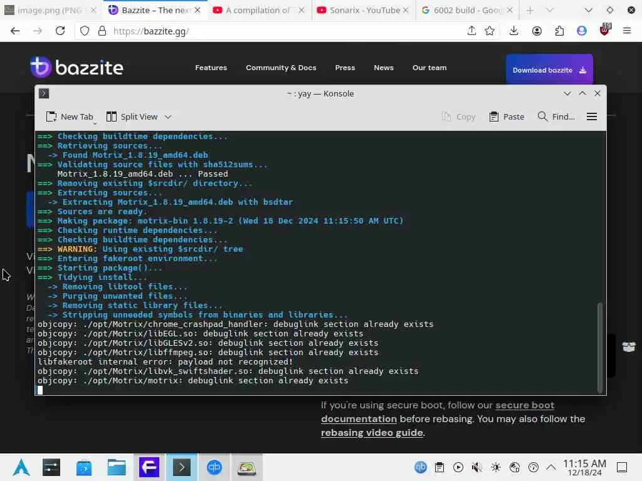Expand hidden system tray icons
This screenshot has height=481, width=642.
tap(551, 467)
